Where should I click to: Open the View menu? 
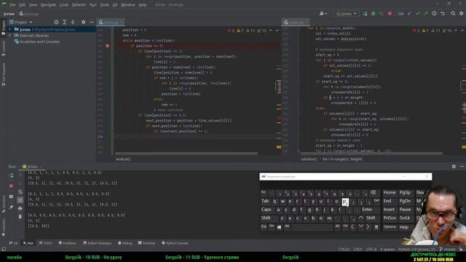tap(33, 5)
